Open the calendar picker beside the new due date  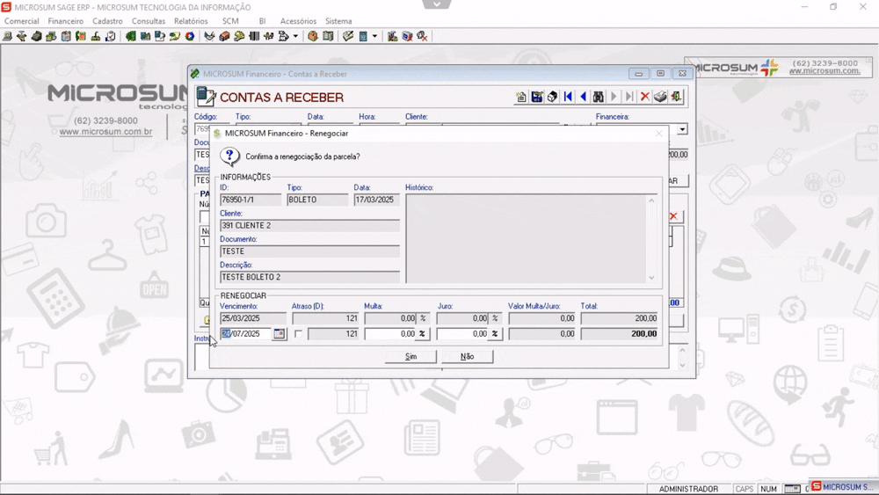point(280,334)
